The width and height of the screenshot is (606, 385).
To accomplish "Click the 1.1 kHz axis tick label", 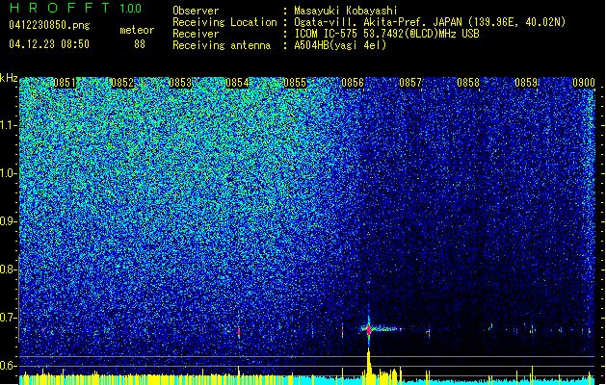I will 8,125.
